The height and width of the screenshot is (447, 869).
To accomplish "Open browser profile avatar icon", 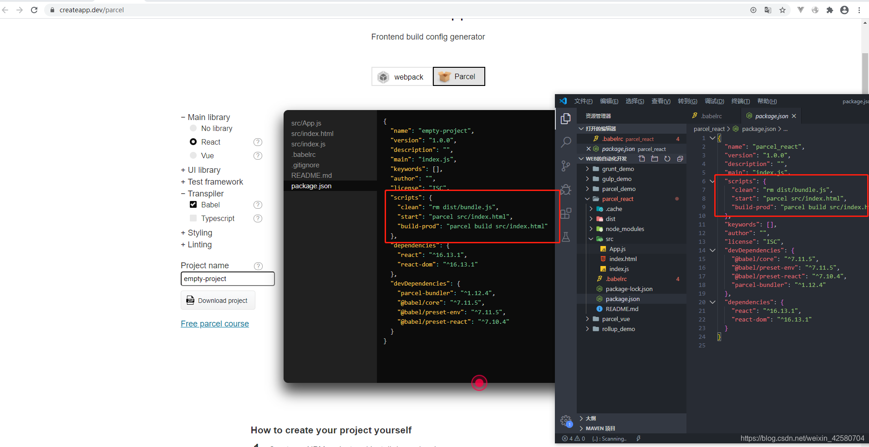I will pyautogui.click(x=844, y=10).
